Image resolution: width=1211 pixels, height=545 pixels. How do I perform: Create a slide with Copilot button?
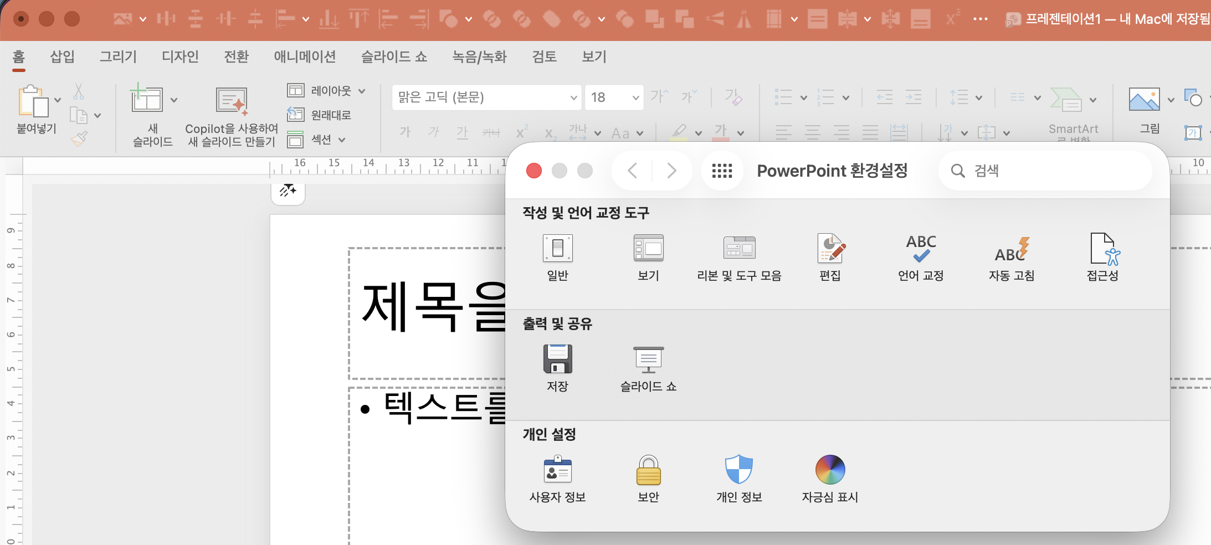point(232,117)
